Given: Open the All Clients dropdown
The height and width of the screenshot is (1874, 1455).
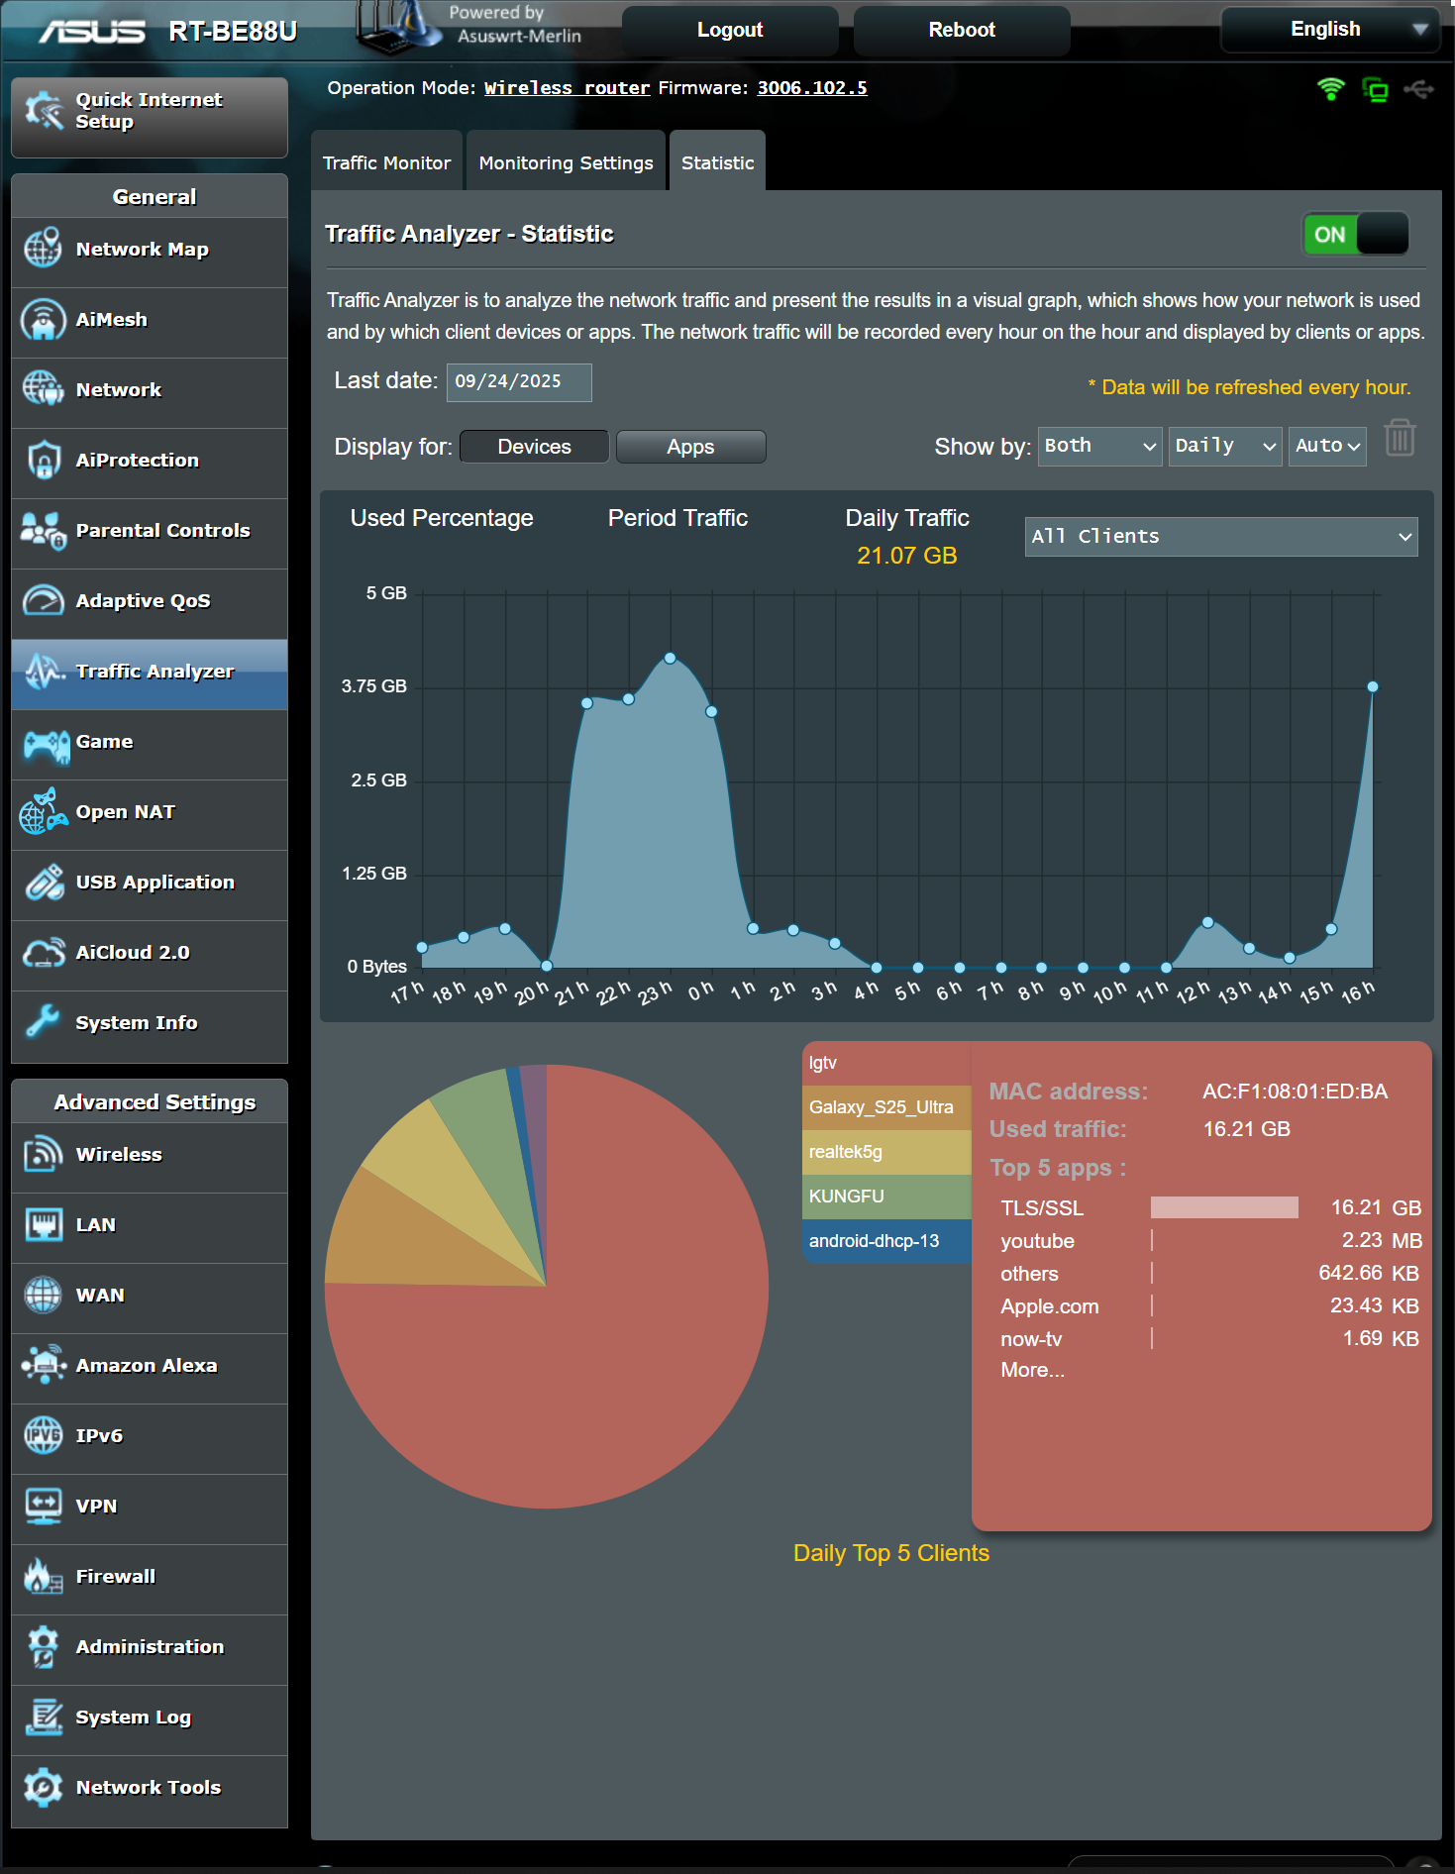Looking at the screenshot, I should tap(1220, 537).
